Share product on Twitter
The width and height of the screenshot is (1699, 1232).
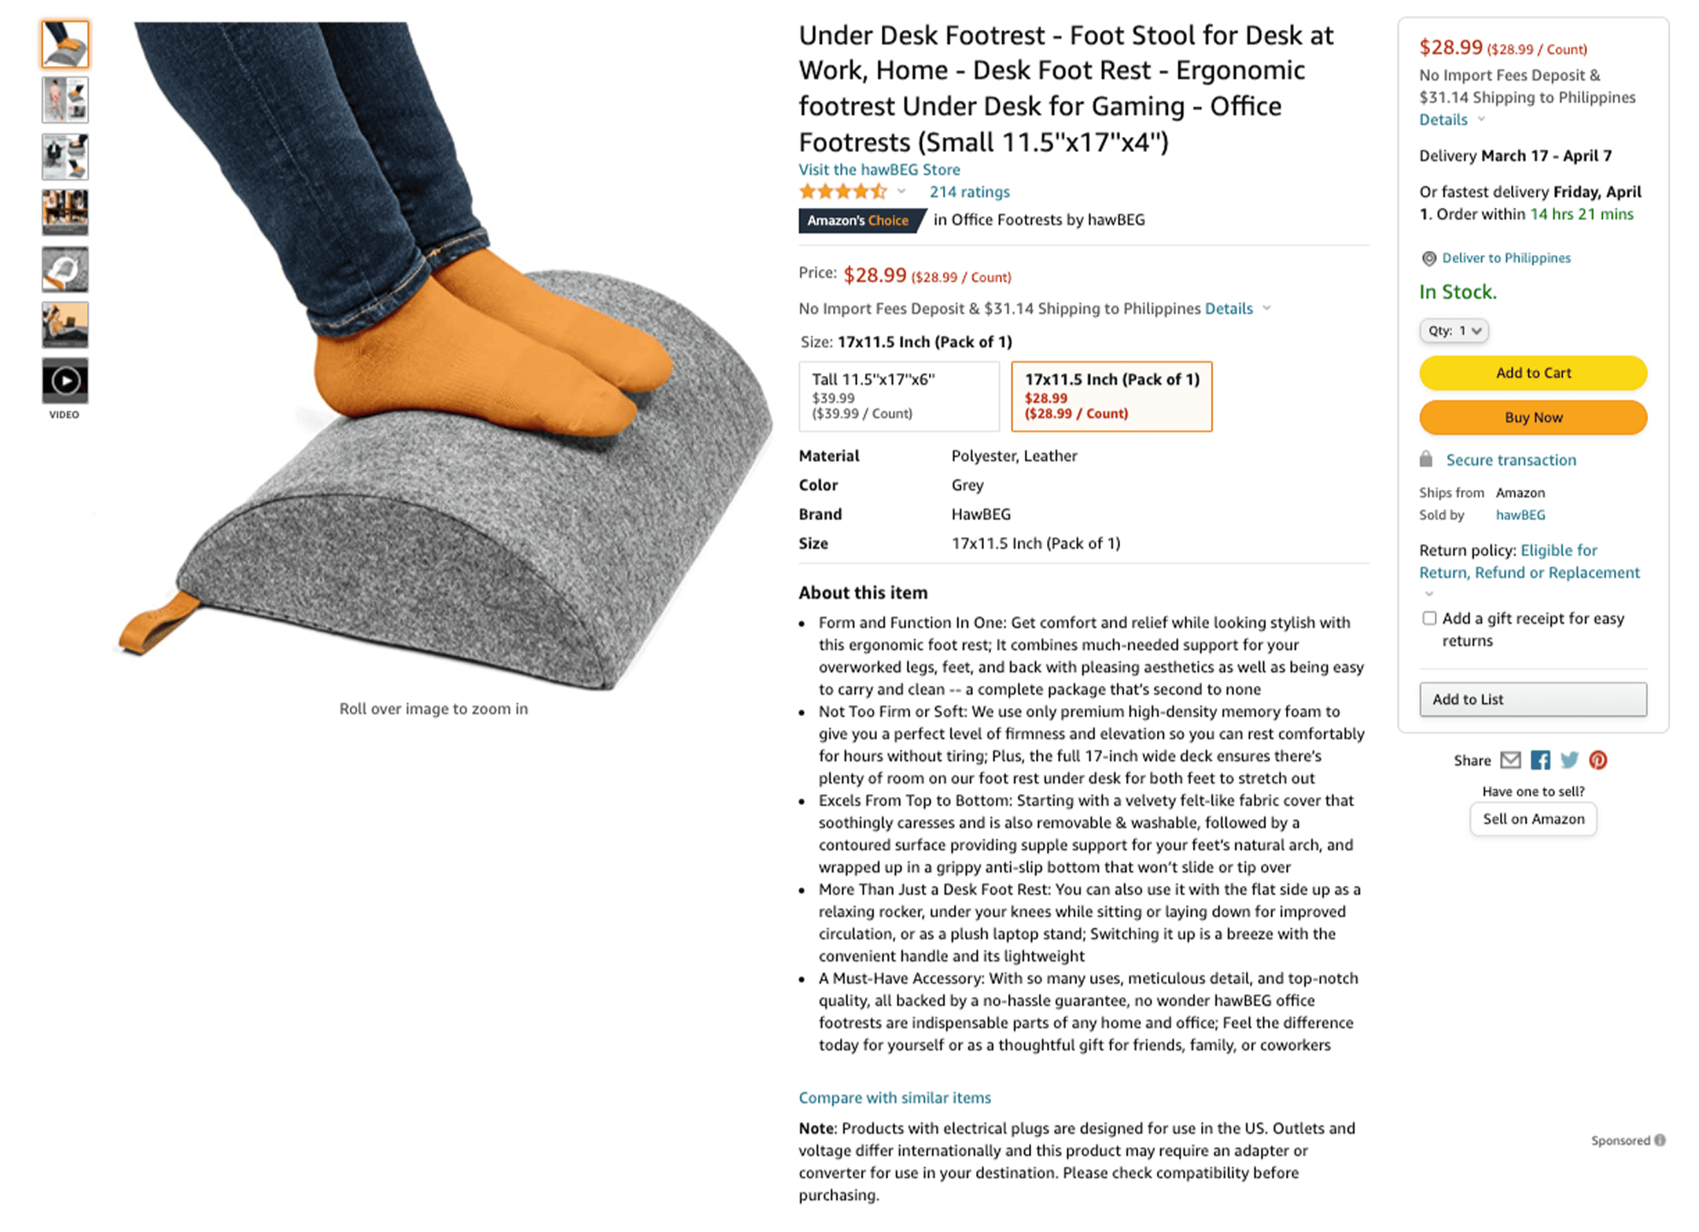pyautogui.click(x=1569, y=760)
